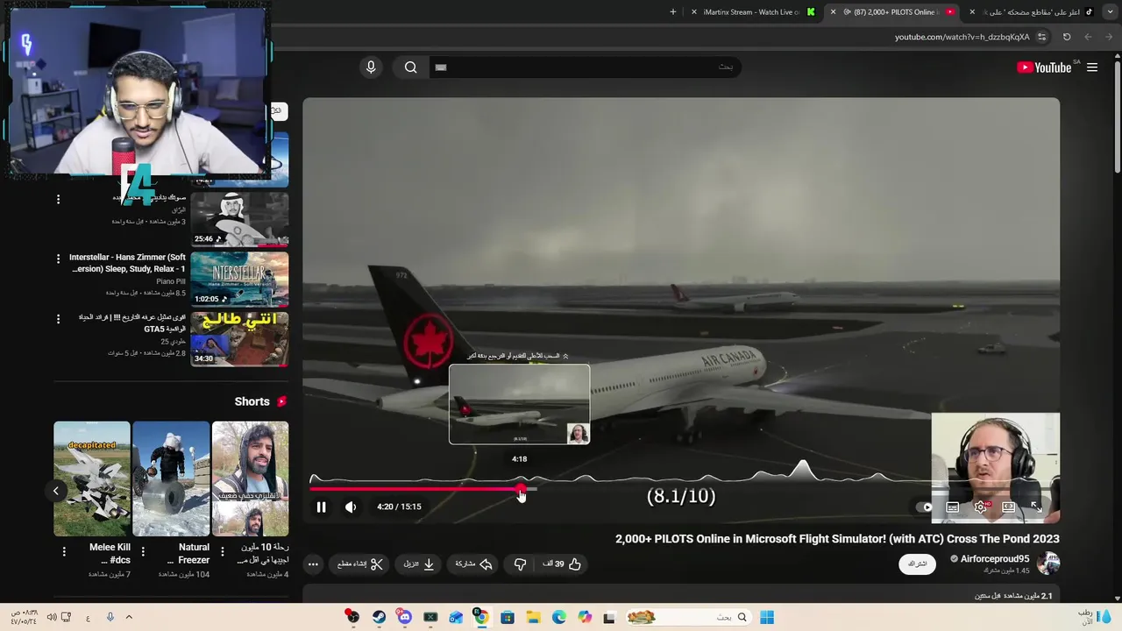
Task: Open the Melee Kill #dcs short
Action: 91,479
